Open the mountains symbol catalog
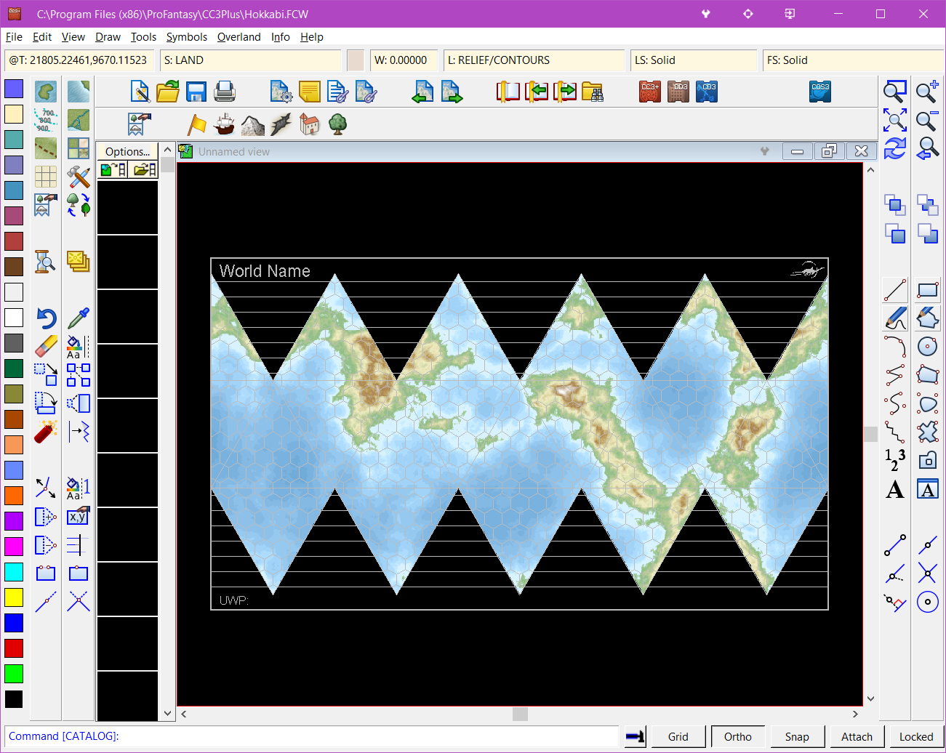Image resolution: width=946 pixels, height=753 pixels. (x=253, y=124)
